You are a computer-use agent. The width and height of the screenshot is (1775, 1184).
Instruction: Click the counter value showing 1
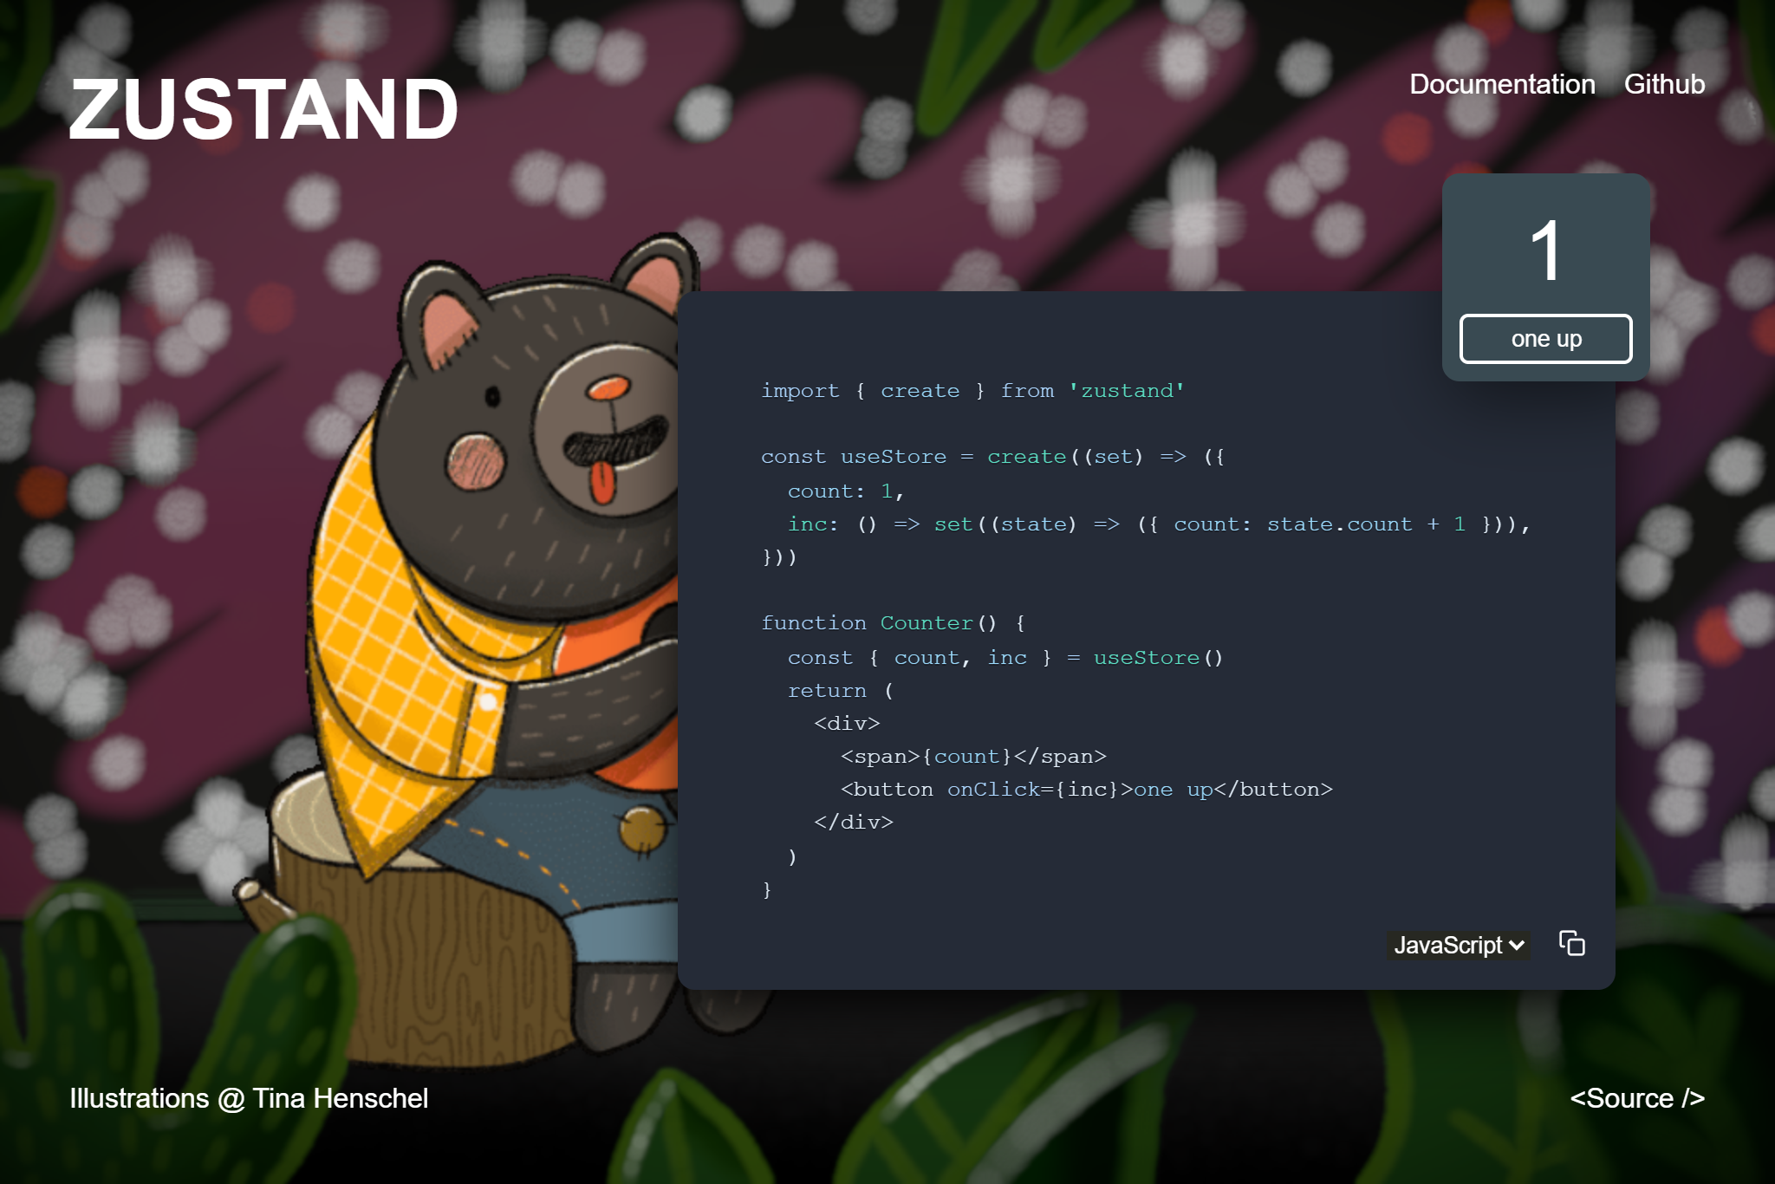(x=1546, y=252)
